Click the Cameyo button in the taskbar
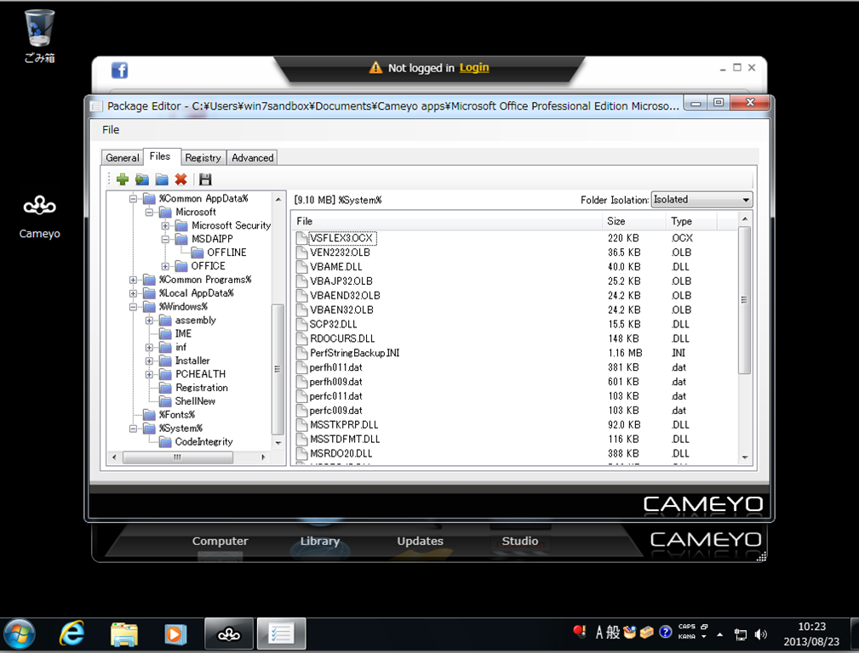This screenshot has height=653, width=859. pyautogui.click(x=229, y=634)
